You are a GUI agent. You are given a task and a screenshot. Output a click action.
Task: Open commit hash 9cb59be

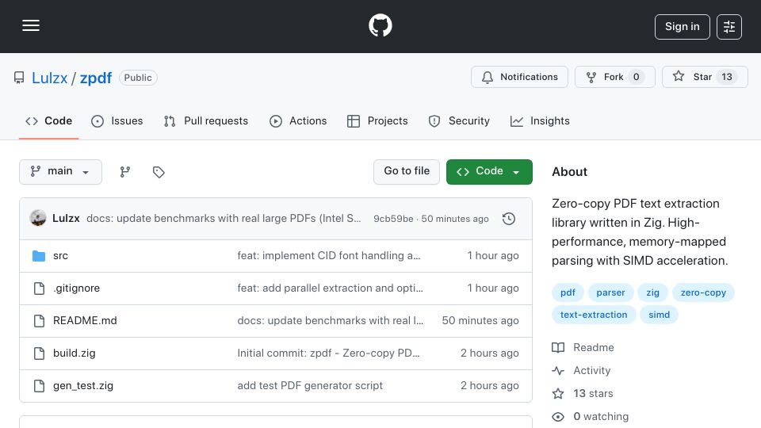pos(393,219)
